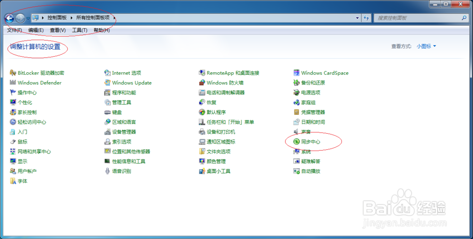Screen dimensions: 473x239
Task: Open the 性能信息和工具 link
Action: tap(129, 161)
